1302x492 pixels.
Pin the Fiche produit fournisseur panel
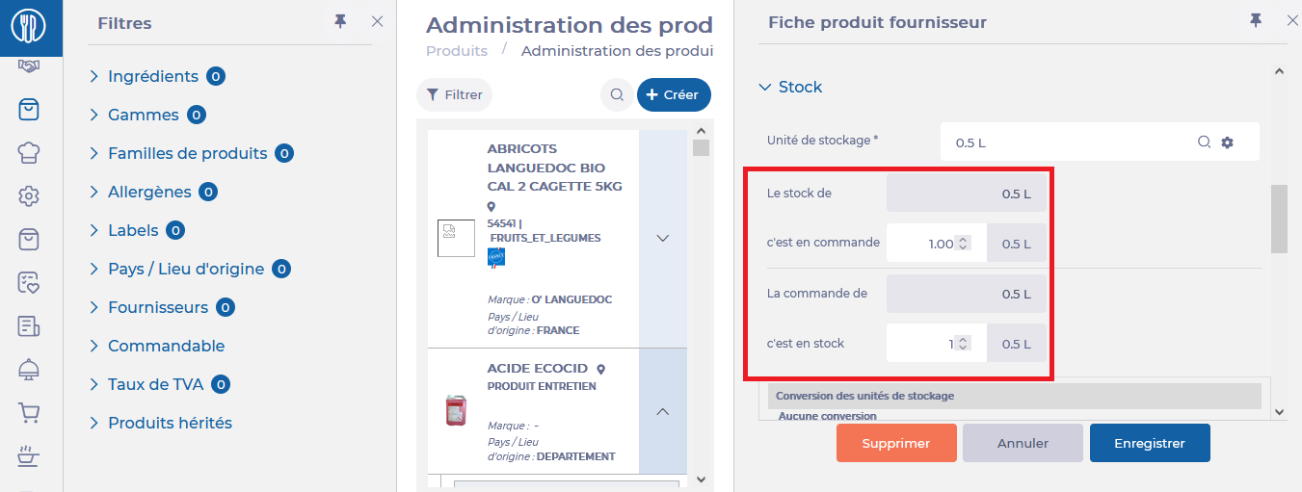pos(1255,20)
